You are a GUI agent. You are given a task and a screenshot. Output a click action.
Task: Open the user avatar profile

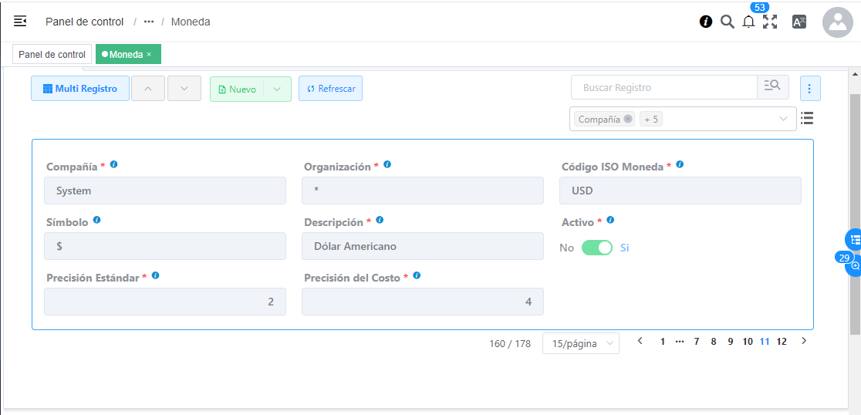click(x=837, y=22)
